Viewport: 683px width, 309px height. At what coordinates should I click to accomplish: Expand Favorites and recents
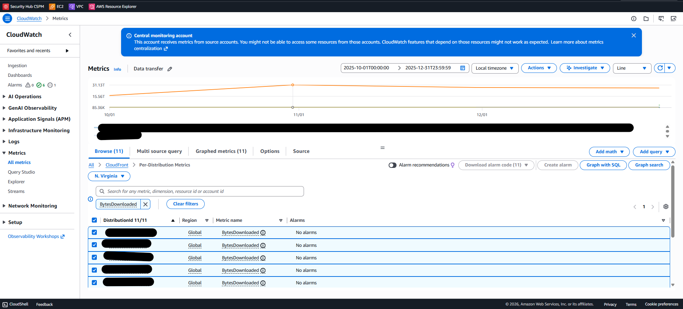(38, 51)
